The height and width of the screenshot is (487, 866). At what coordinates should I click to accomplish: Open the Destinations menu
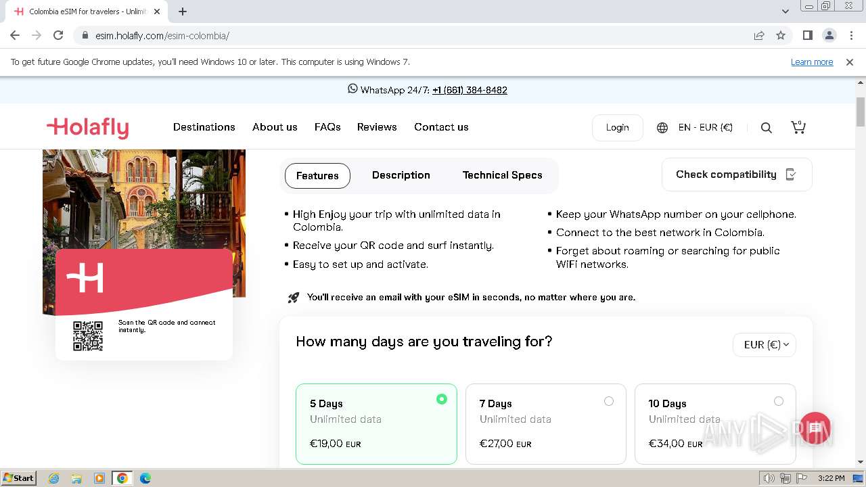204,127
